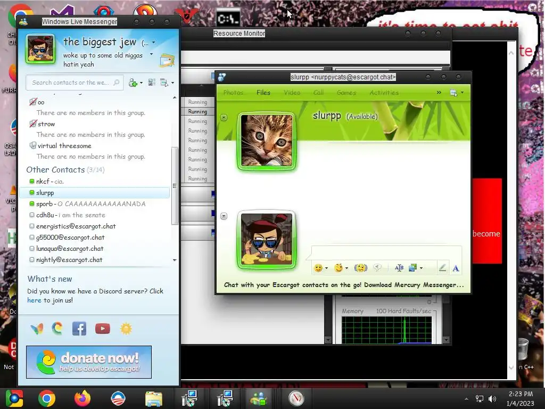Screen dimensions: 545x409
Task: Open the smiley emoticon picker in chat
Action: (318, 268)
